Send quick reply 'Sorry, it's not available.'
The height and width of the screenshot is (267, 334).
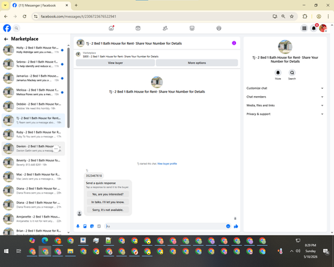pos(108,210)
